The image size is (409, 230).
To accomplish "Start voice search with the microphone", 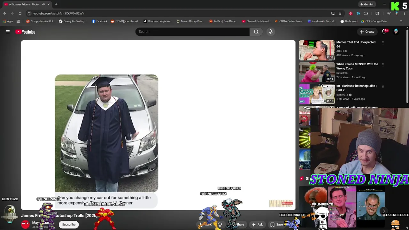I will click(271, 32).
